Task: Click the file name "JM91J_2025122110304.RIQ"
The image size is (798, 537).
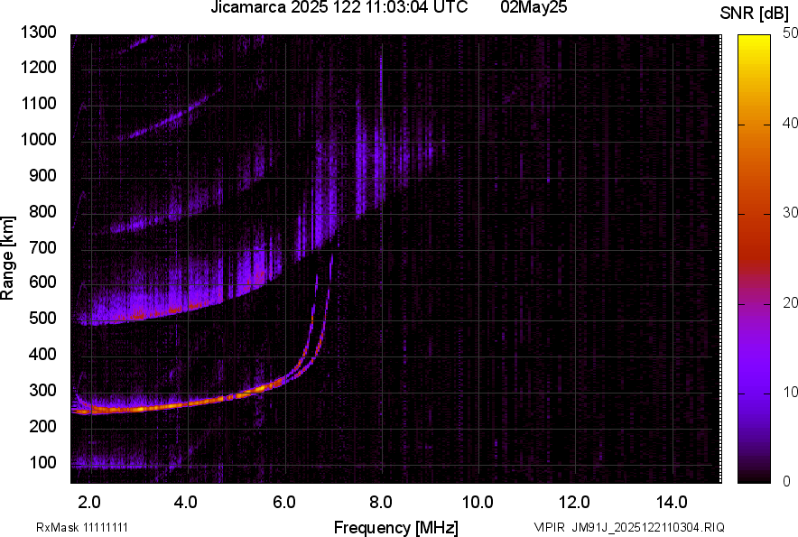Action: (x=648, y=527)
